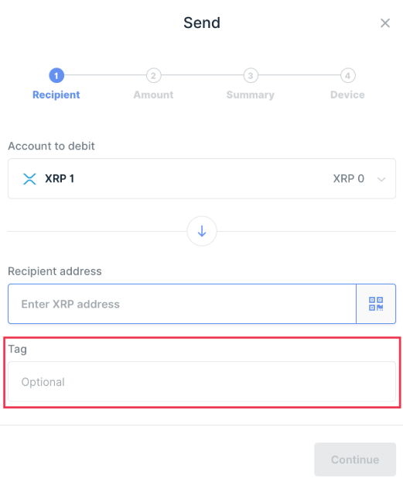Click step 4 circle in the stepper

click(x=347, y=75)
